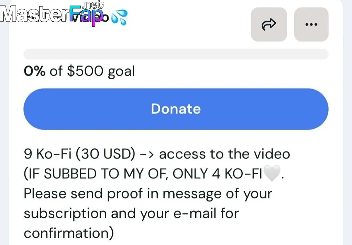Image resolution: width=352 pixels, height=245 pixels.
Task: Select the water droplets emoji in title
Action: tap(119, 17)
